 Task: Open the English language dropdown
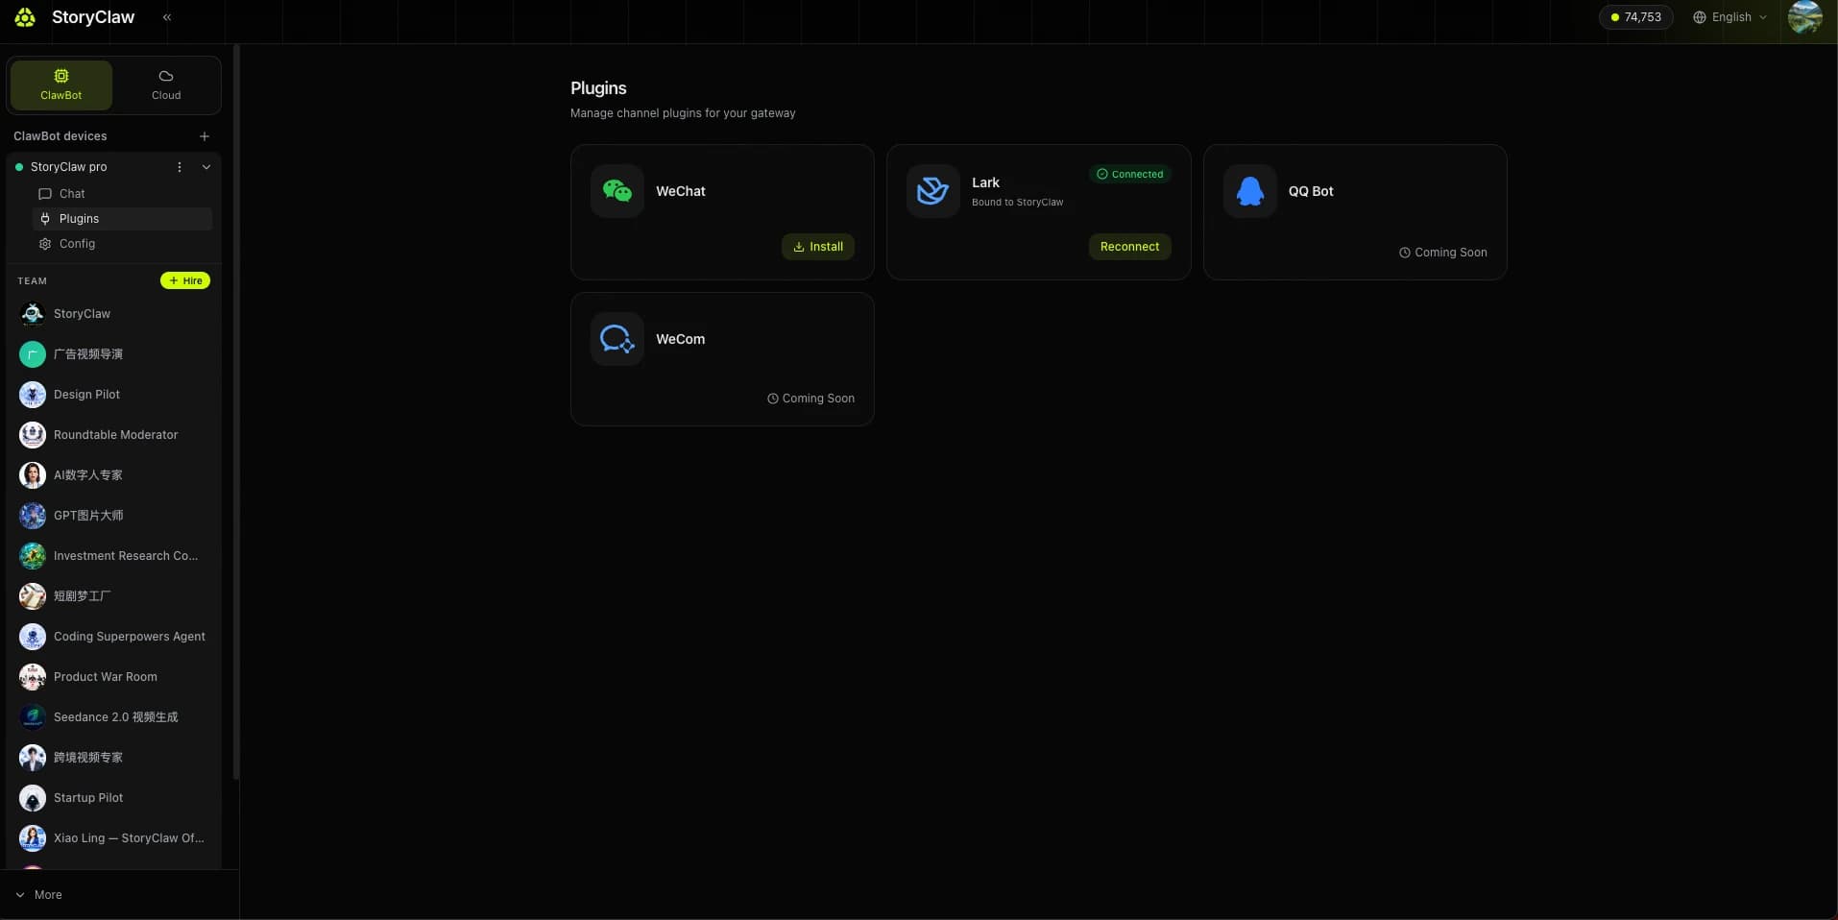[x=1729, y=17]
